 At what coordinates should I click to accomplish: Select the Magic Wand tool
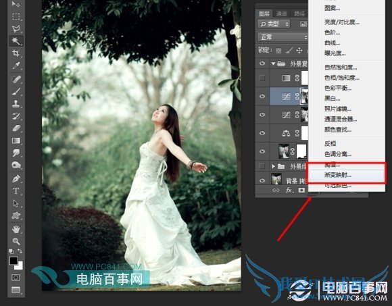point(16,41)
